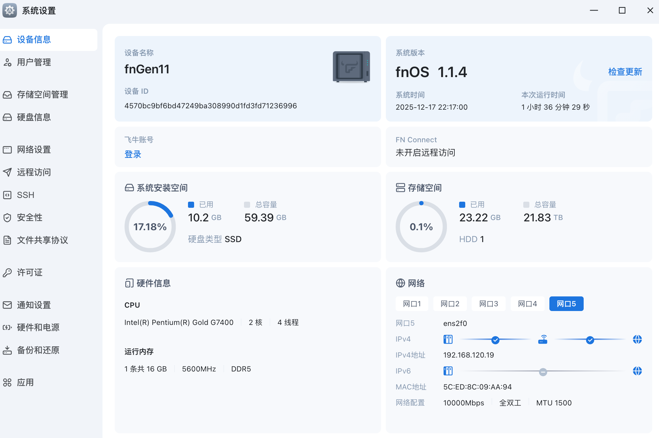The width and height of the screenshot is (659, 438).
Task: Open 存储空间管理 in the sidebar
Action: point(42,94)
